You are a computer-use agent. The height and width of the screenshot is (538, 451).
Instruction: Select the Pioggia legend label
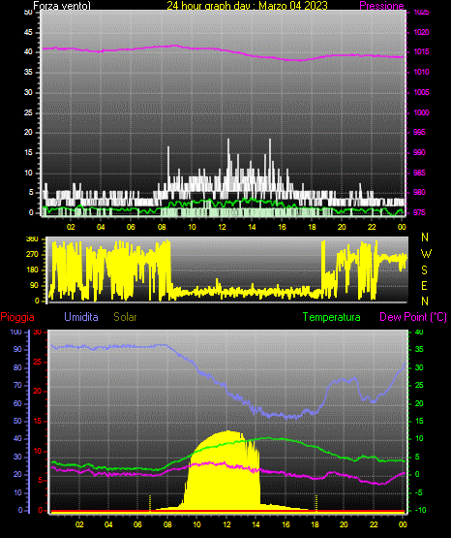17,317
